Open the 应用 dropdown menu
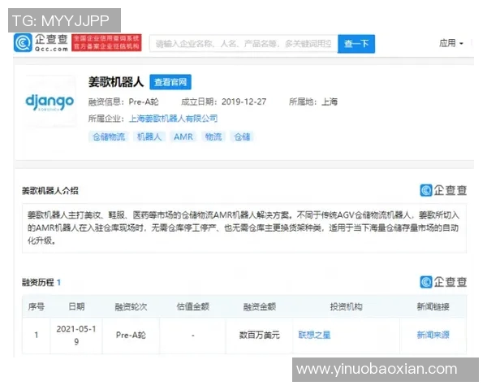This screenshot has width=487, height=390. 451,43
